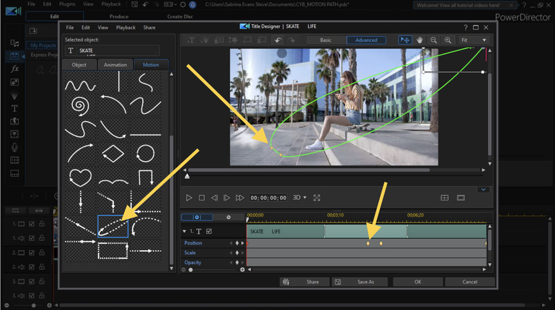Switch to the Animation tab
This screenshot has width=555, height=310.
pos(115,65)
